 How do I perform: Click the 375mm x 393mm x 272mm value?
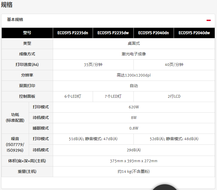point(134,161)
